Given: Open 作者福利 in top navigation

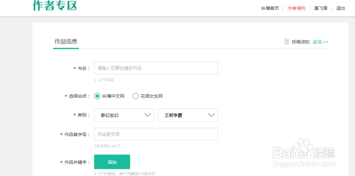Looking at the screenshot, I should pos(296,8).
